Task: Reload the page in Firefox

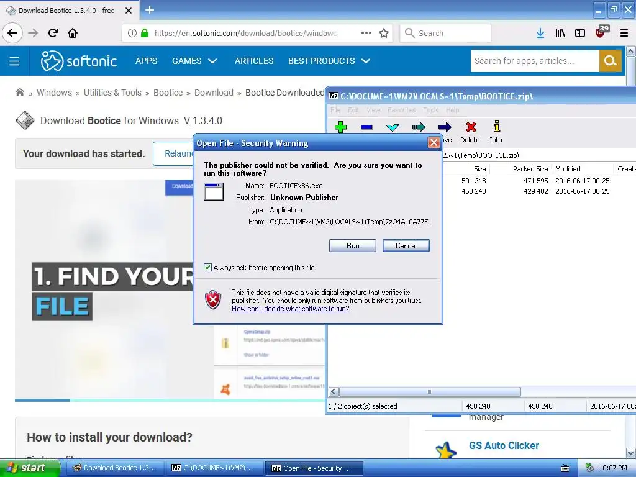Action: click(x=53, y=33)
